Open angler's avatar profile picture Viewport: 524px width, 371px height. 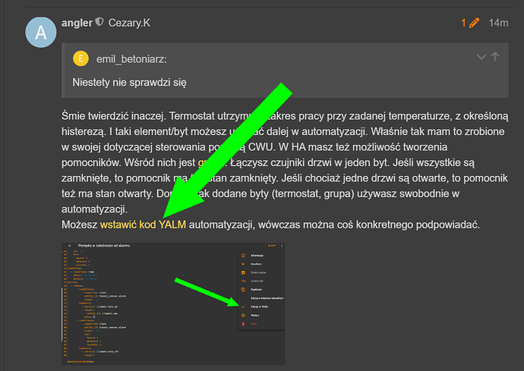point(41,33)
